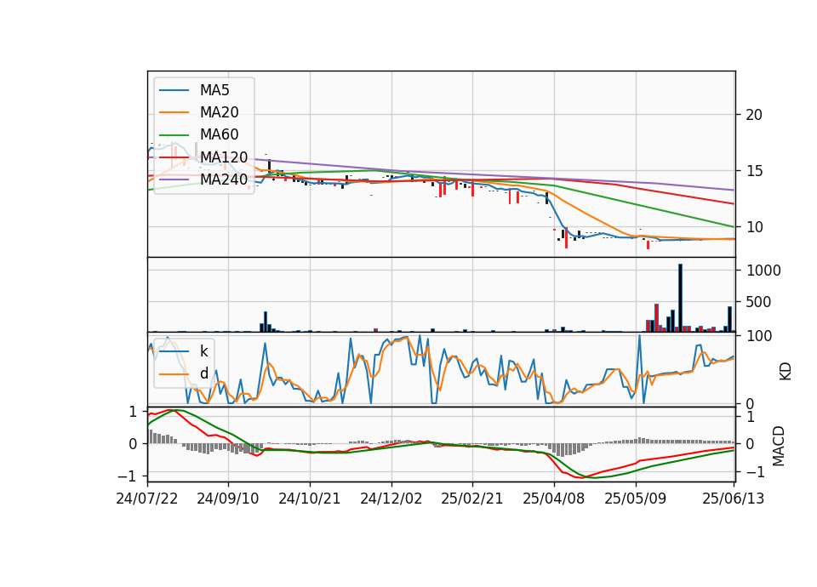Viewport: 817px width, 587px height.
Task: Click the 25/05/09 date axis label
Action: (635, 499)
